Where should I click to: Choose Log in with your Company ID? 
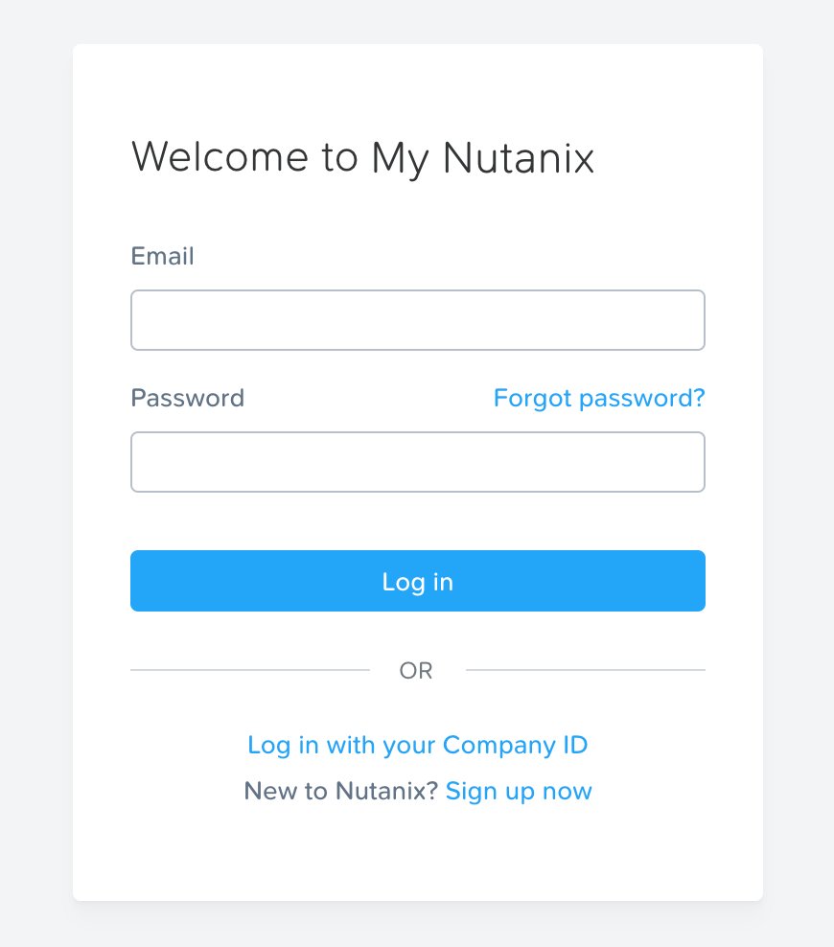point(417,745)
